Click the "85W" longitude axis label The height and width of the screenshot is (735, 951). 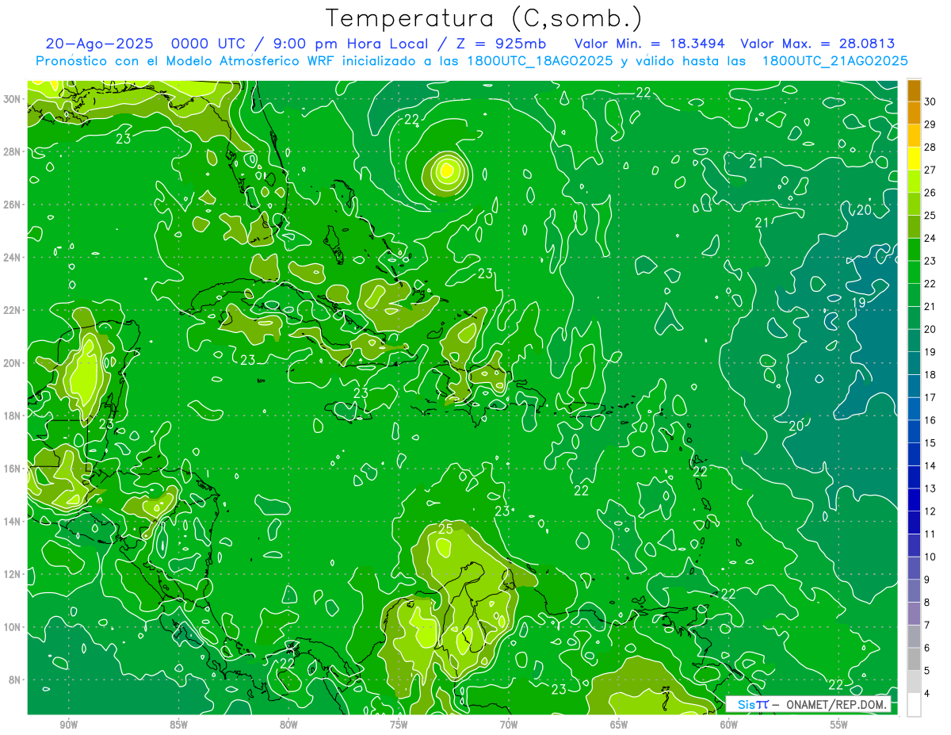pyautogui.click(x=178, y=725)
